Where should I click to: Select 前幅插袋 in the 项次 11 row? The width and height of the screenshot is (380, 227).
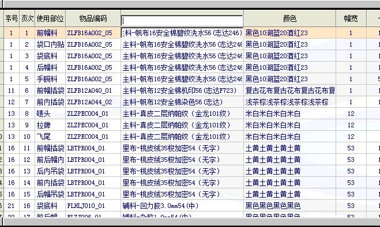(50, 148)
